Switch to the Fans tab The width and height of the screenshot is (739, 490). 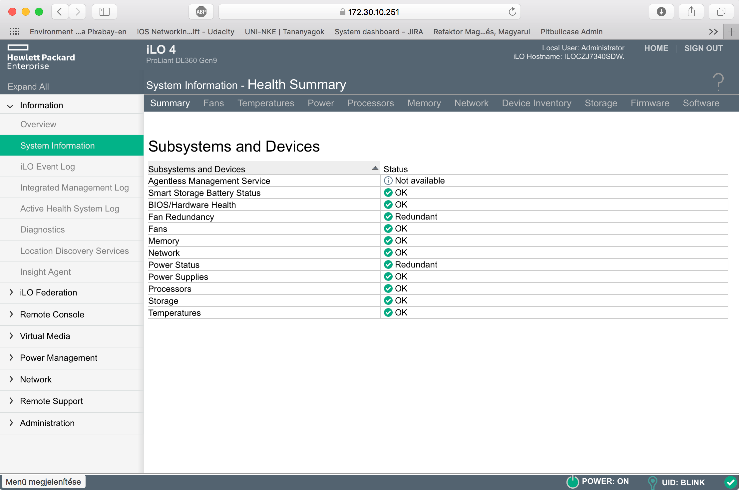click(x=213, y=103)
